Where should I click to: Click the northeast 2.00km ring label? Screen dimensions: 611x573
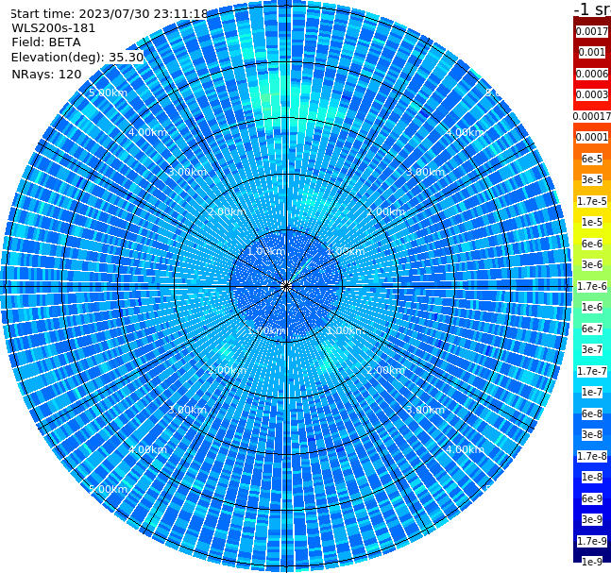pyautogui.click(x=386, y=211)
